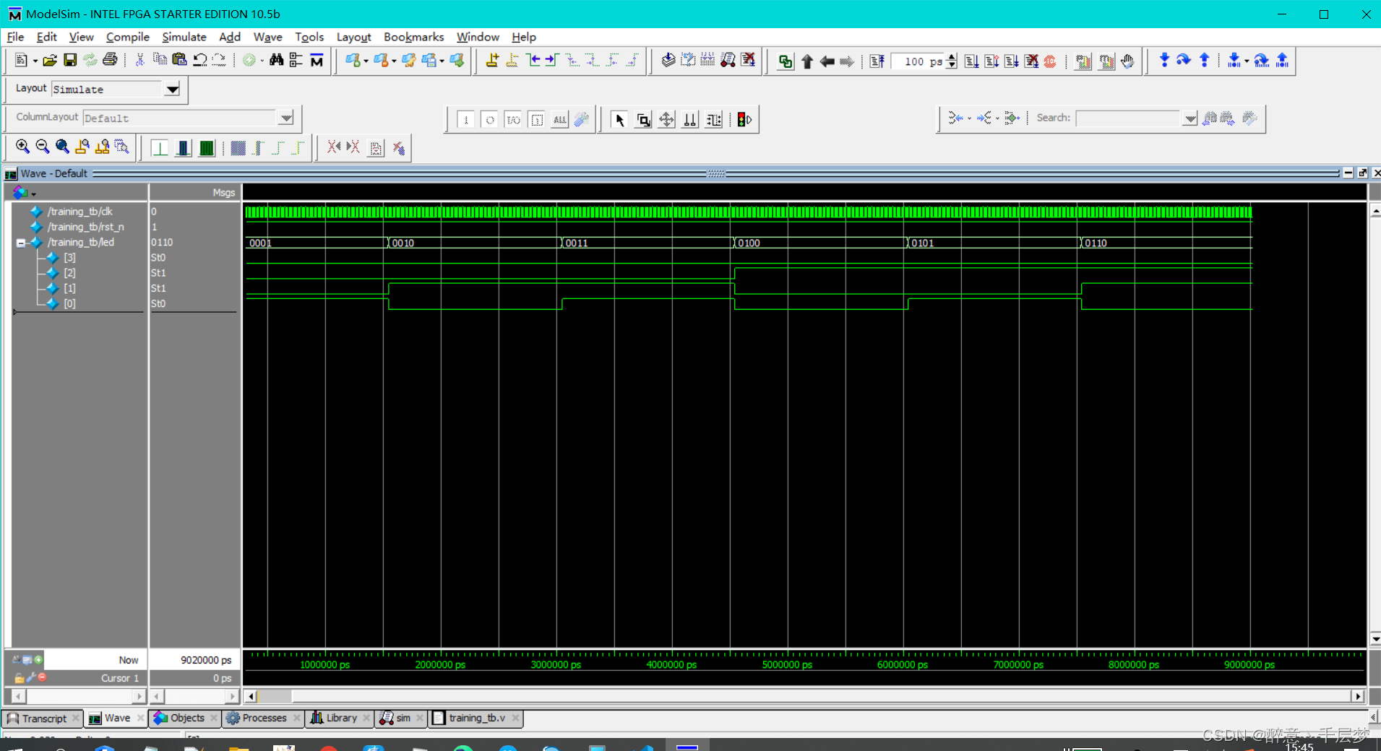Click the Run simulation icon
This screenshot has height=751, width=1381.
972,61
